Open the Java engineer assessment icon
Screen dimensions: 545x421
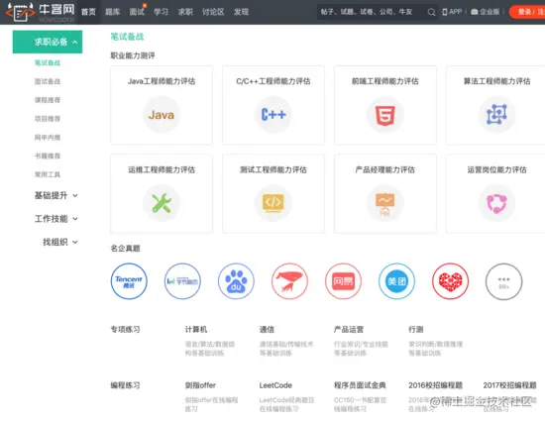click(162, 115)
